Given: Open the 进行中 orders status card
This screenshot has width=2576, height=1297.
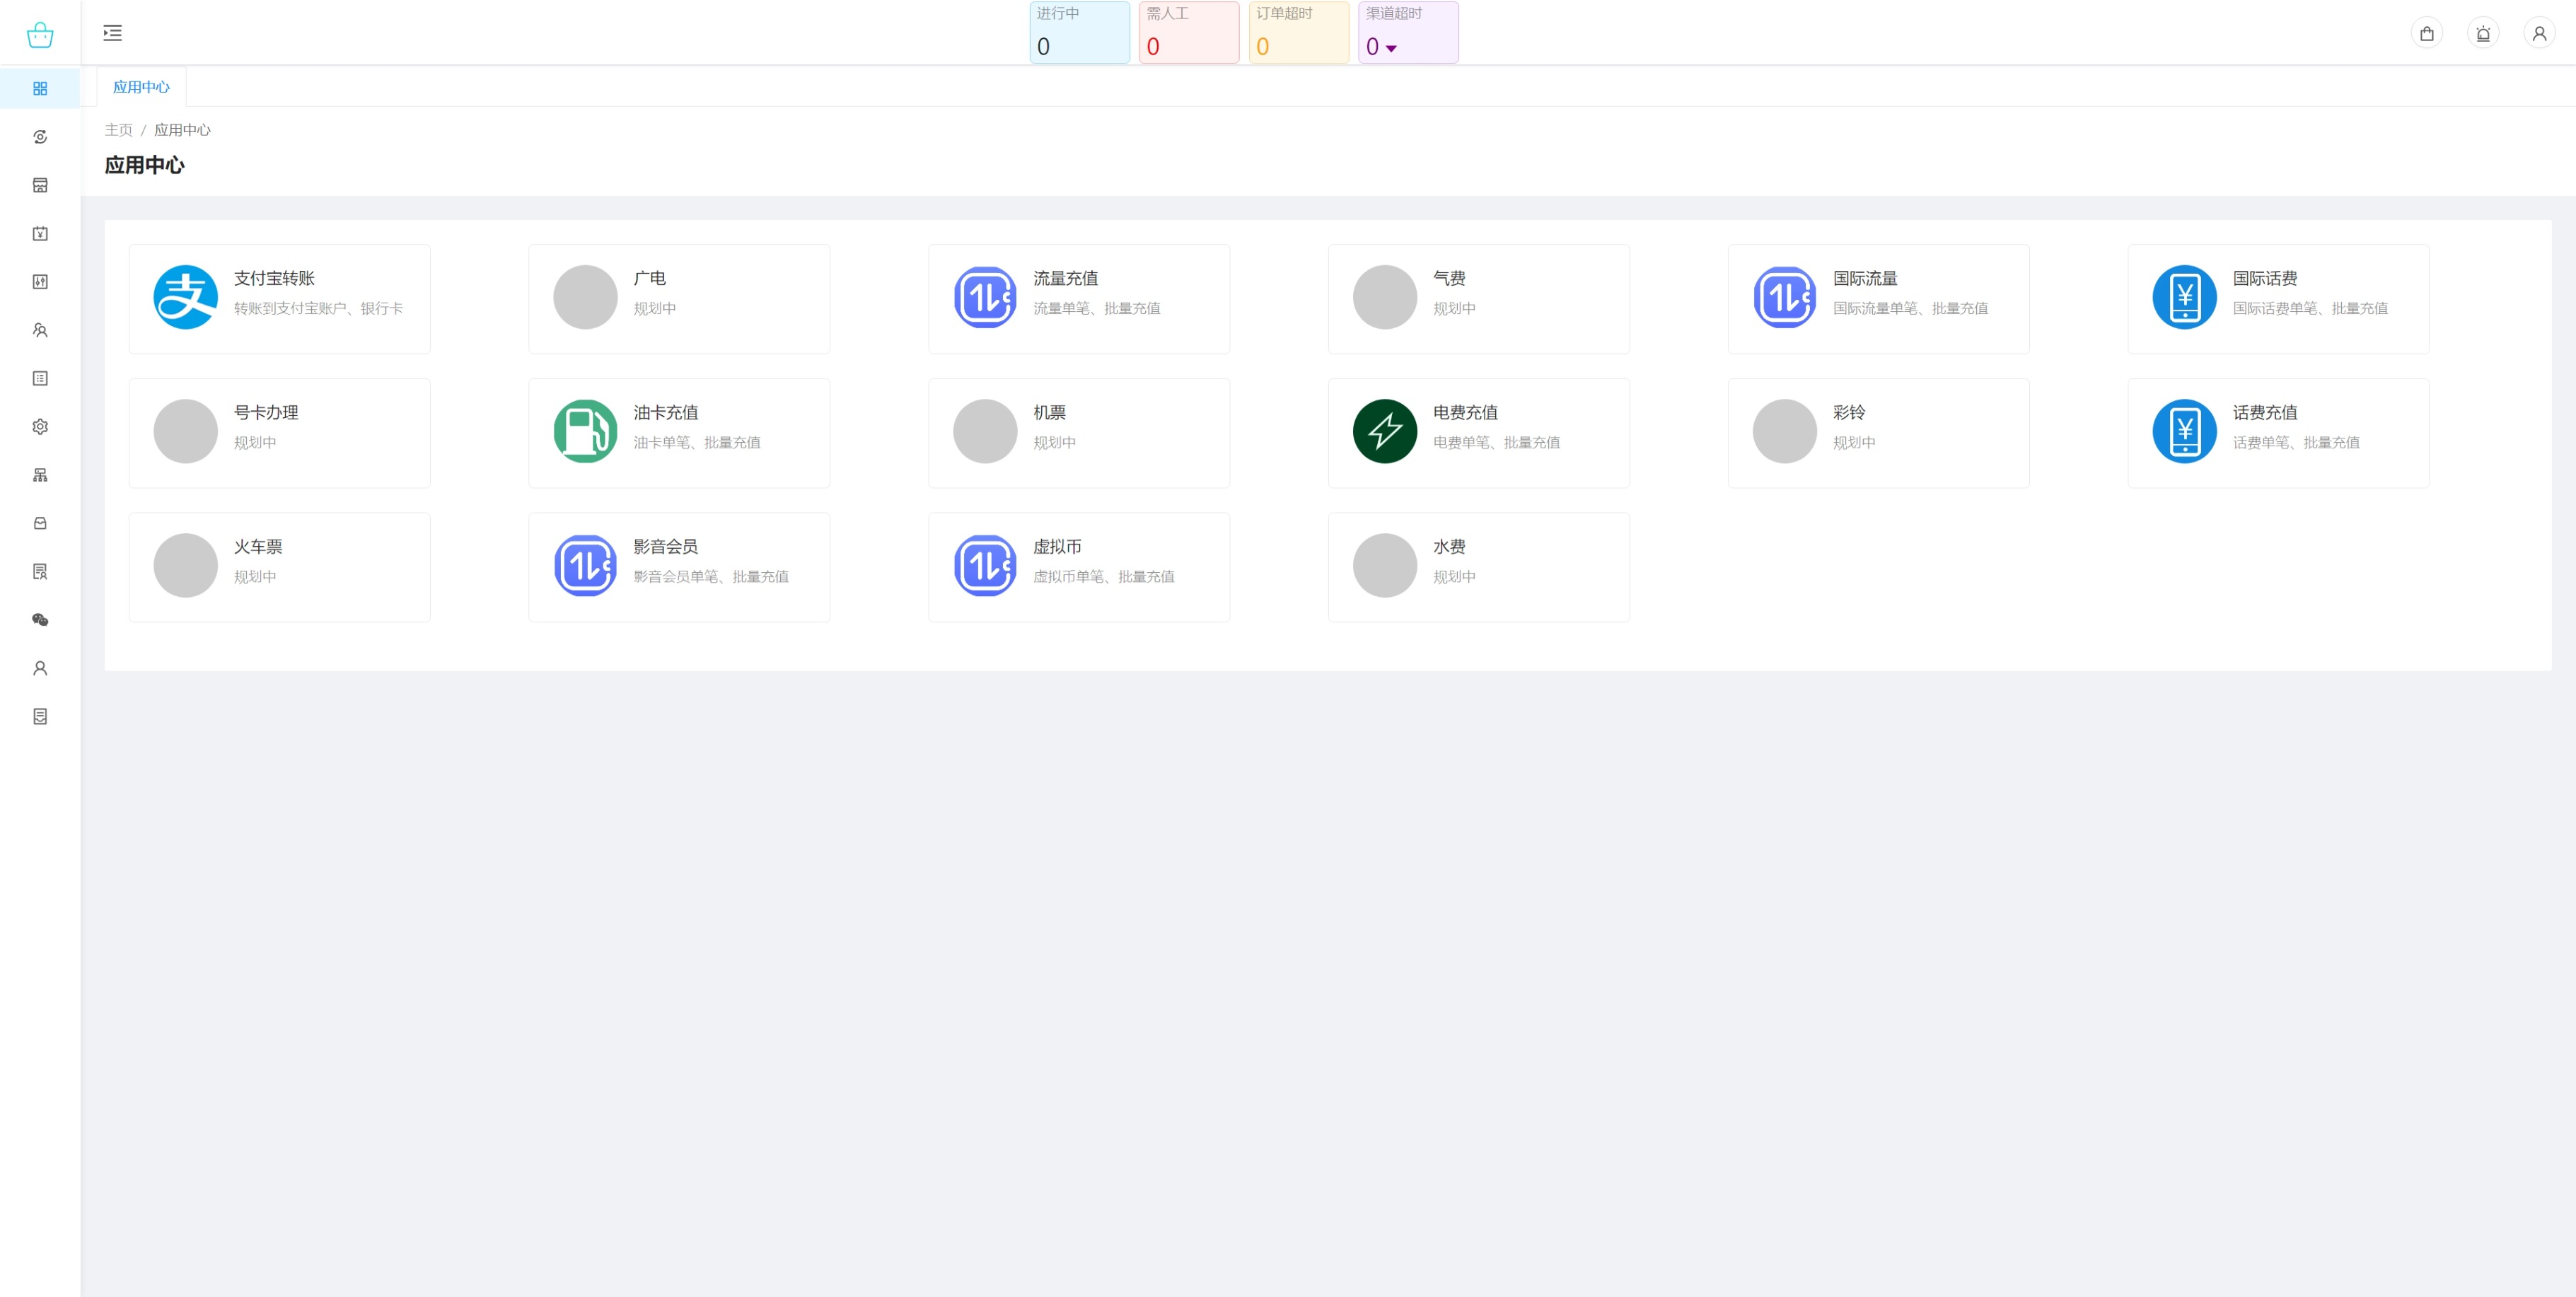Looking at the screenshot, I should pyautogui.click(x=1079, y=33).
